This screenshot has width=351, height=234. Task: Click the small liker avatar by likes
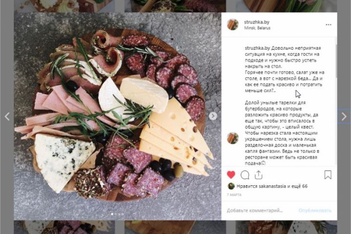pyautogui.click(x=231, y=186)
